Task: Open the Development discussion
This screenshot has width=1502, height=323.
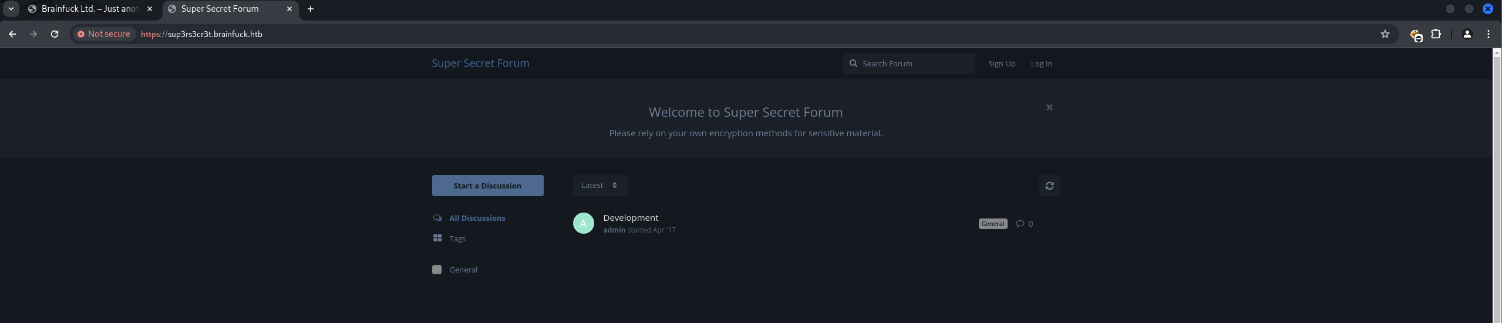Action: click(x=631, y=218)
